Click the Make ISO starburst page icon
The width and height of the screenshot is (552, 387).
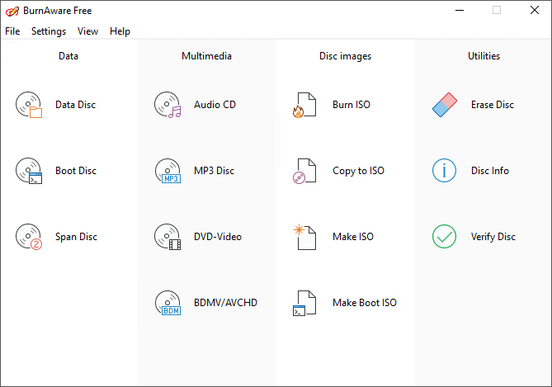point(304,237)
